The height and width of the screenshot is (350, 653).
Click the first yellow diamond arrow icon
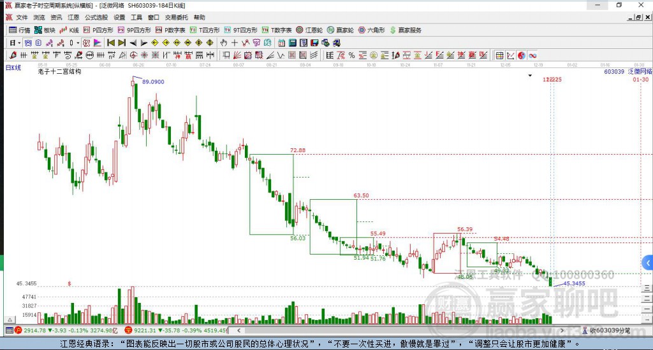155,43
